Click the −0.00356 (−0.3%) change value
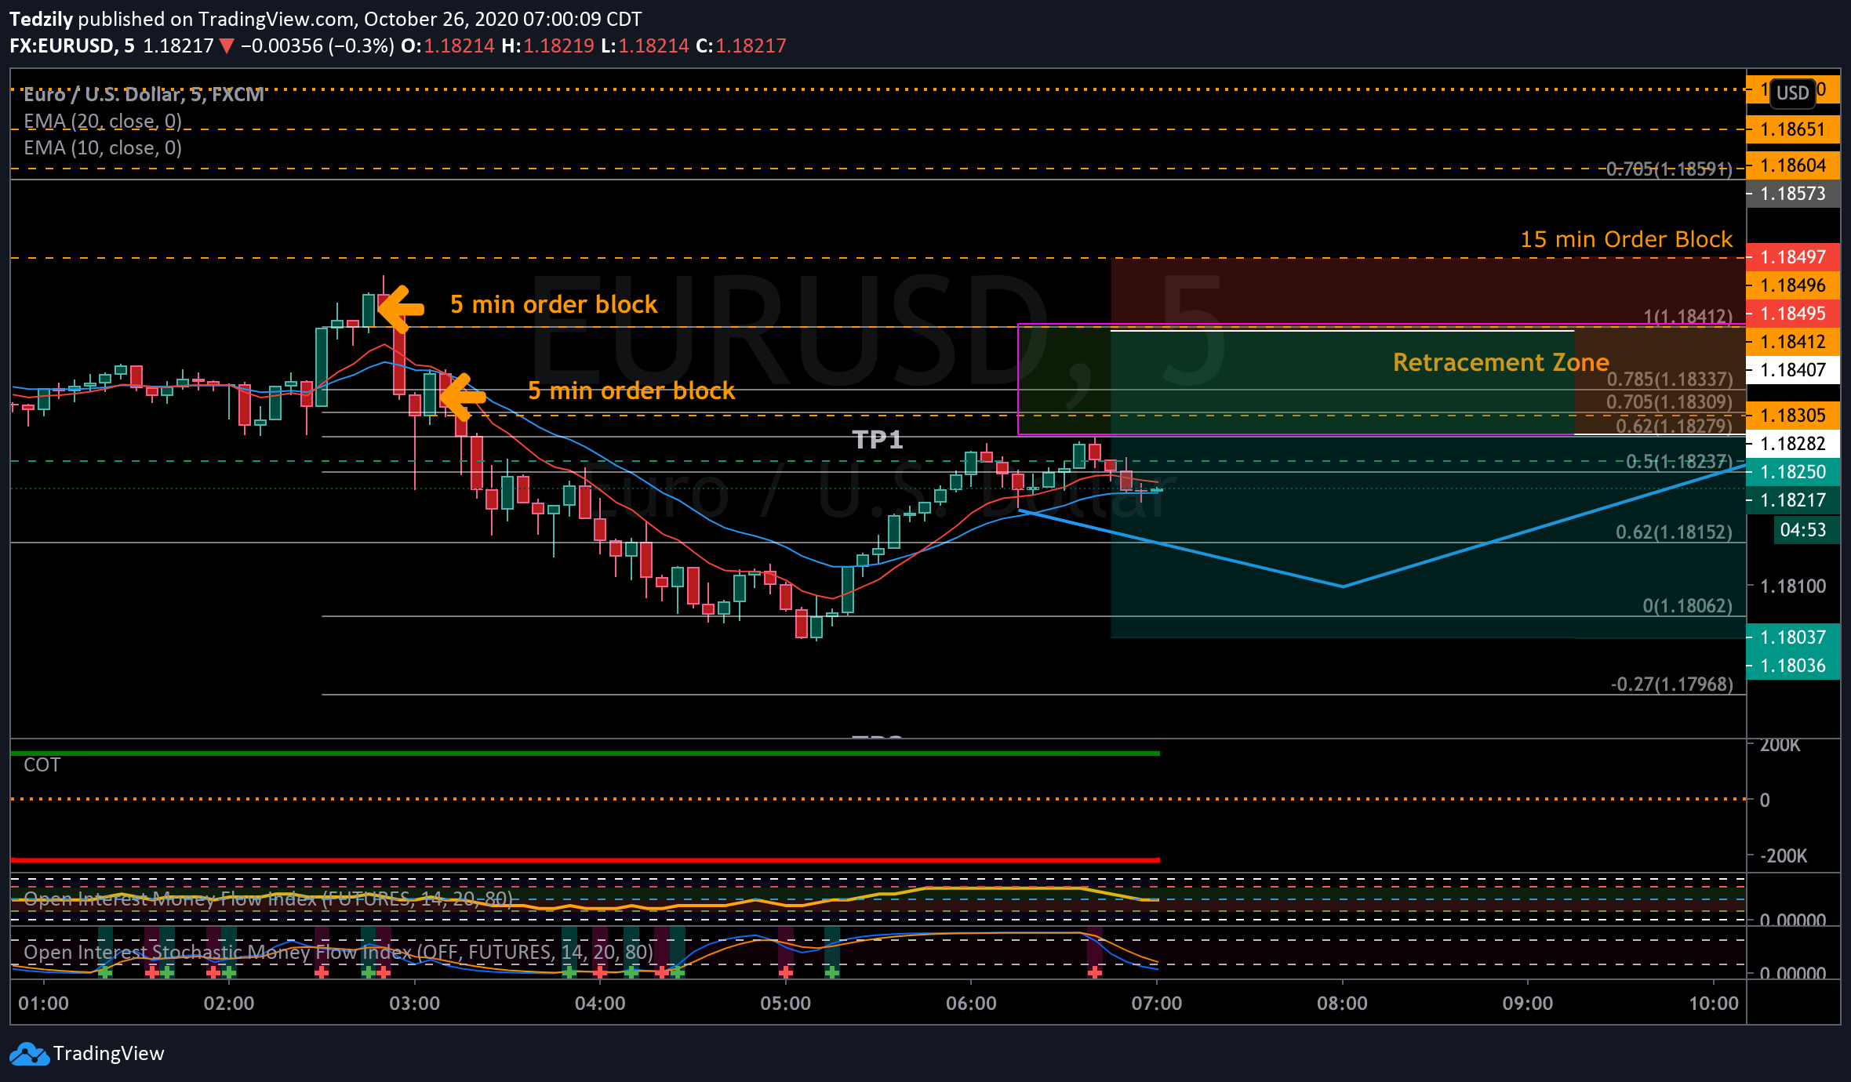This screenshot has height=1082, width=1851. [x=317, y=45]
